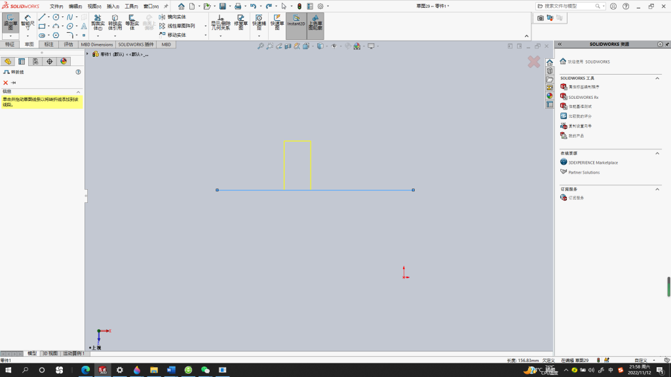Pick the Line sketch tool
This screenshot has width=671, height=377.
pyautogui.click(x=42, y=17)
